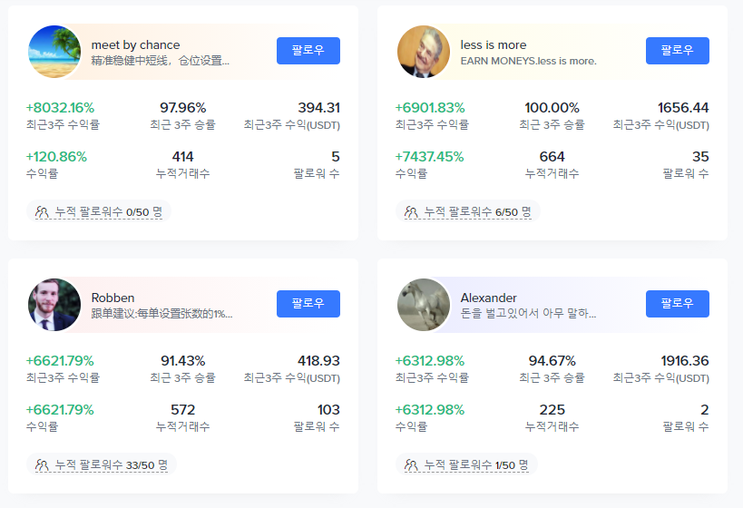Follow trader meet by chance
The width and height of the screenshot is (743, 508).
308,51
